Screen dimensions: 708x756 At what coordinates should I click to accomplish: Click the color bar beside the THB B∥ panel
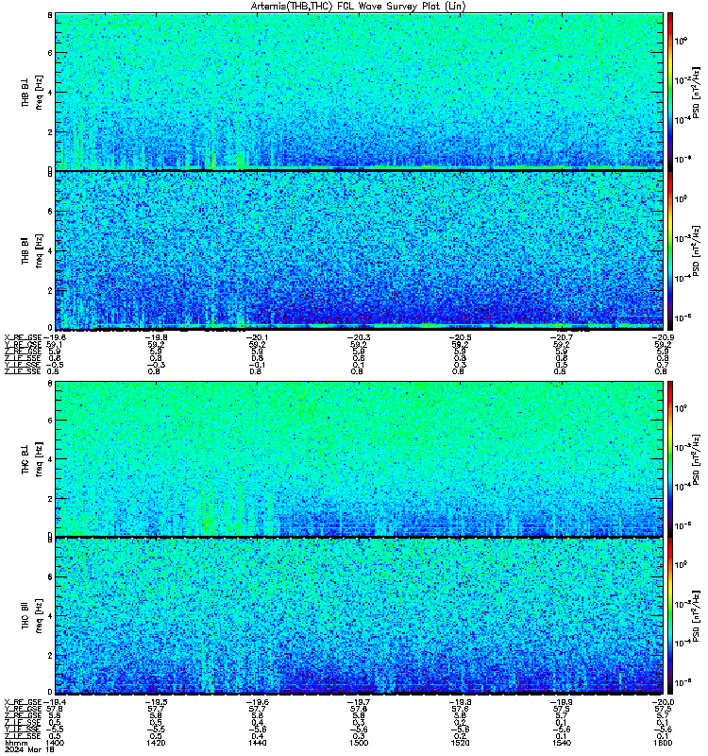670,250
